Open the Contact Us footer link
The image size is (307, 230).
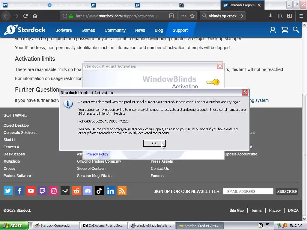pyautogui.click(x=160, y=168)
